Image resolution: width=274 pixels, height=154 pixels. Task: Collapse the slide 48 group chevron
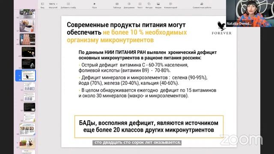(x=18, y=39)
